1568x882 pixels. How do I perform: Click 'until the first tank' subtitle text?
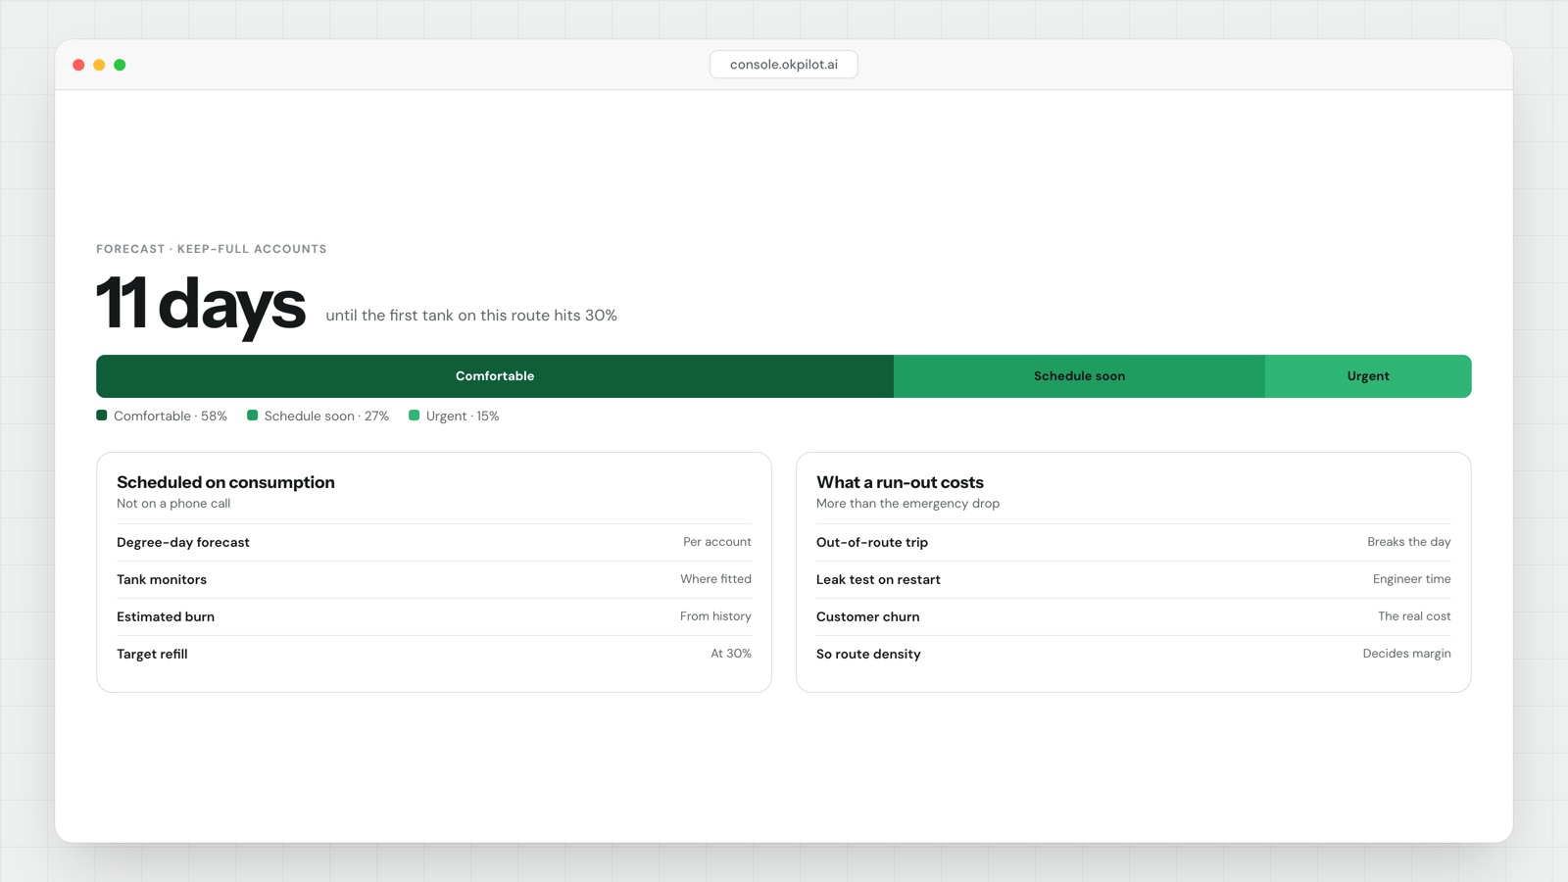[x=471, y=316]
